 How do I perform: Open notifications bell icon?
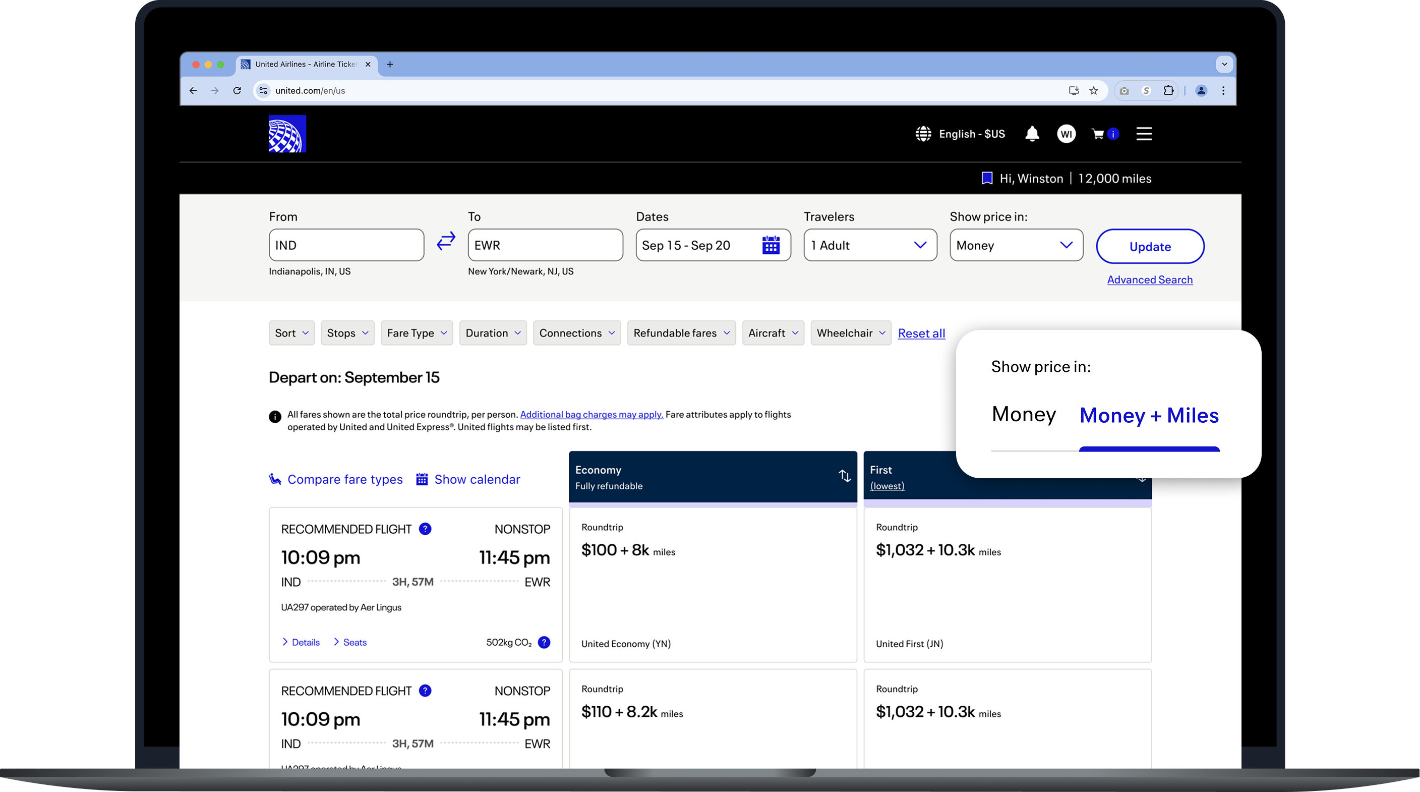(x=1032, y=134)
